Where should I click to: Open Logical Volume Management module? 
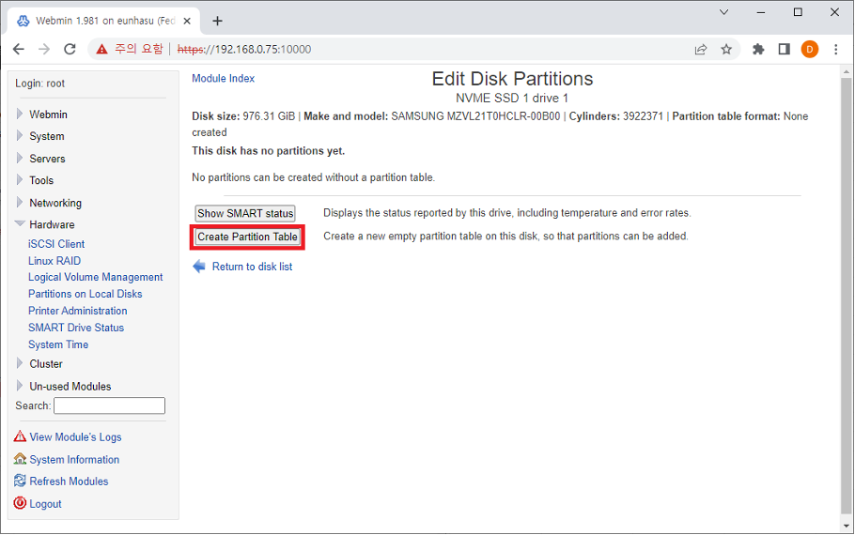tap(95, 277)
